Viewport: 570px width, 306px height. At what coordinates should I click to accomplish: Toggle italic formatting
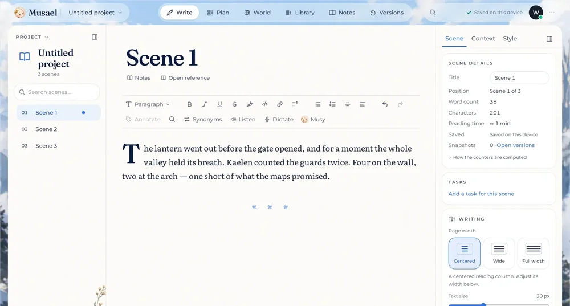pyautogui.click(x=205, y=104)
